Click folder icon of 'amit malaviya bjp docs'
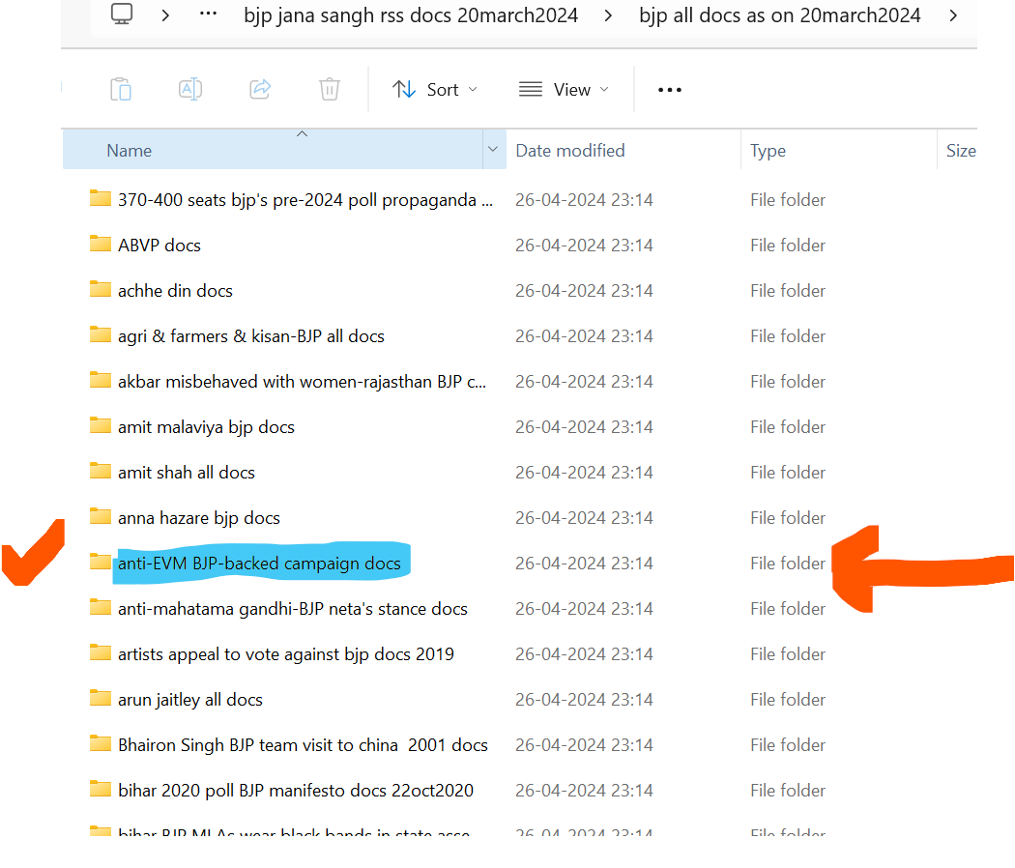Image resolution: width=1015 pixels, height=868 pixels. coord(101,425)
